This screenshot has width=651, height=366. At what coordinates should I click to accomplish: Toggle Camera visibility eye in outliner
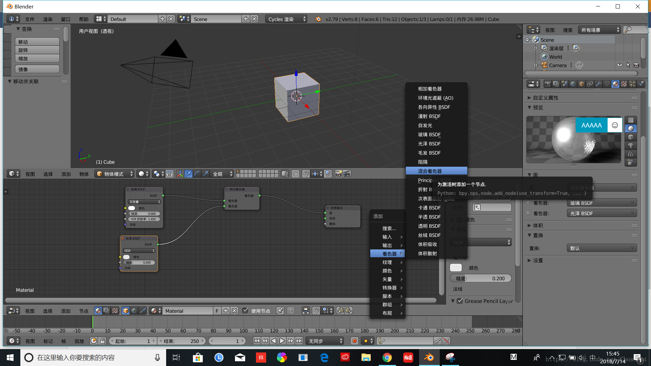(619, 65)
